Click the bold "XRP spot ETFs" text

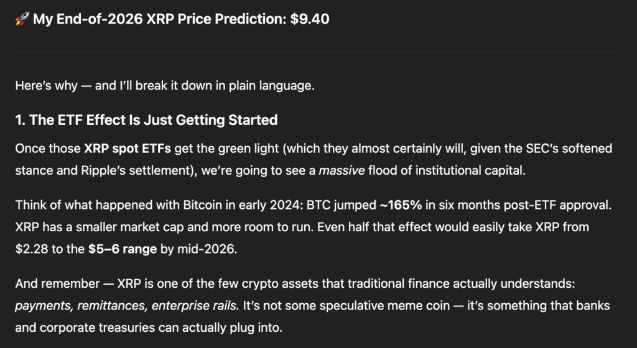[x=123, y=149]
